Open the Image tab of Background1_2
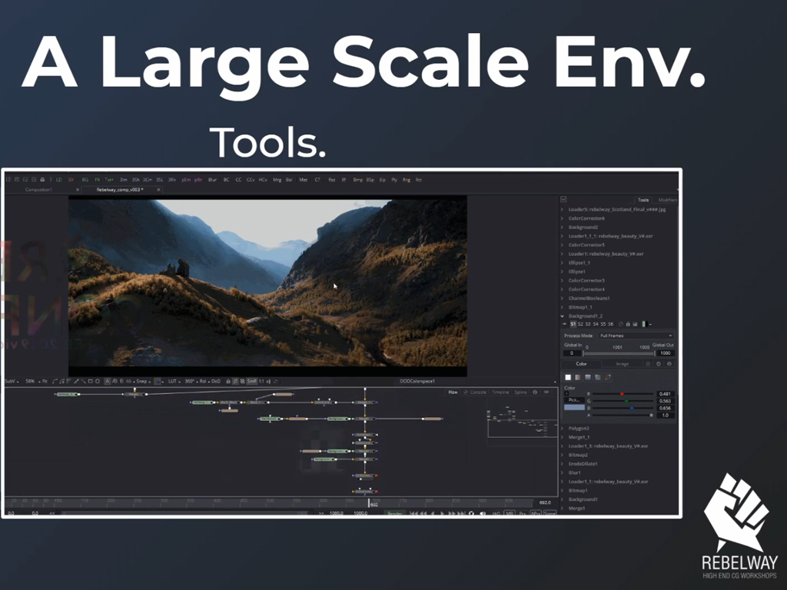The height and width of the screenshot is (590, 787). click(x=622, y=363)
